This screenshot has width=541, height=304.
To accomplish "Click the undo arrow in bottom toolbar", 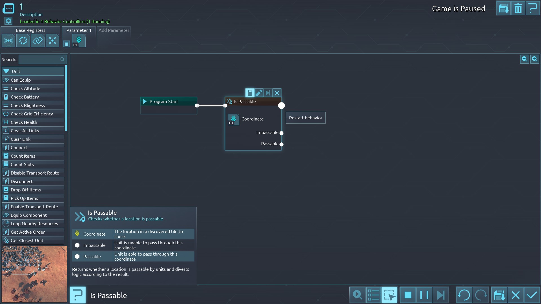I will 464,295.
